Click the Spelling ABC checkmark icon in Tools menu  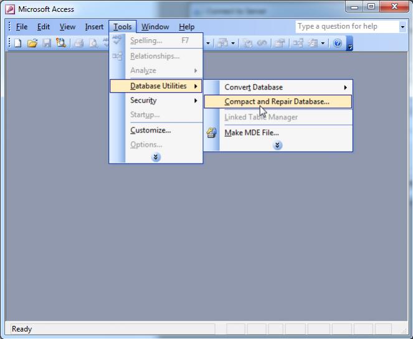[117, 40]
